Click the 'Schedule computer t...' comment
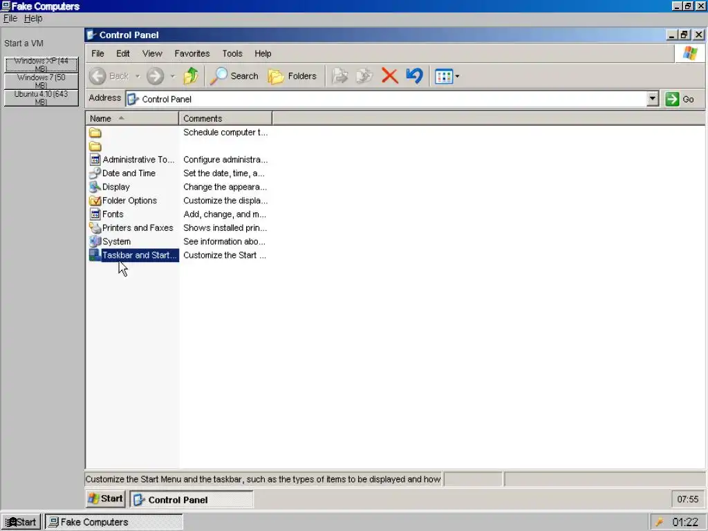The width and height of the screenshot is (708, 531). click(225, 132)
